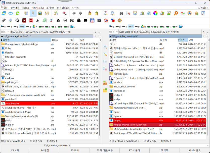Open the 명령(C) menu

click(25, 8)
